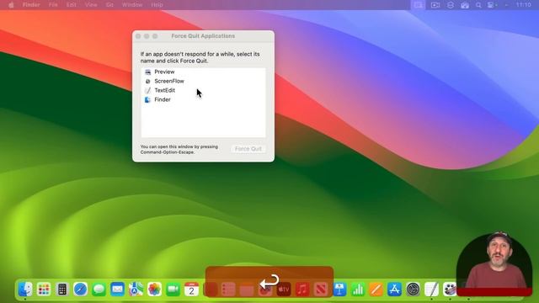
Task: Open Maps from the Dock
Action: [136, 290]
